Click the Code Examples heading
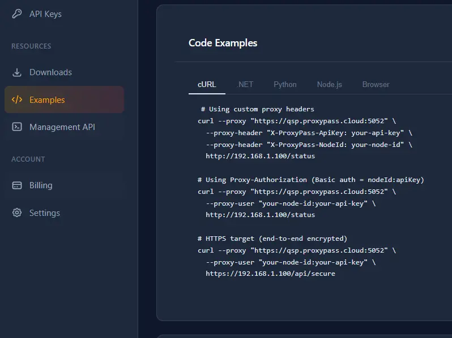The width and height of the screenshot is (452, 338). click(223, 43)
